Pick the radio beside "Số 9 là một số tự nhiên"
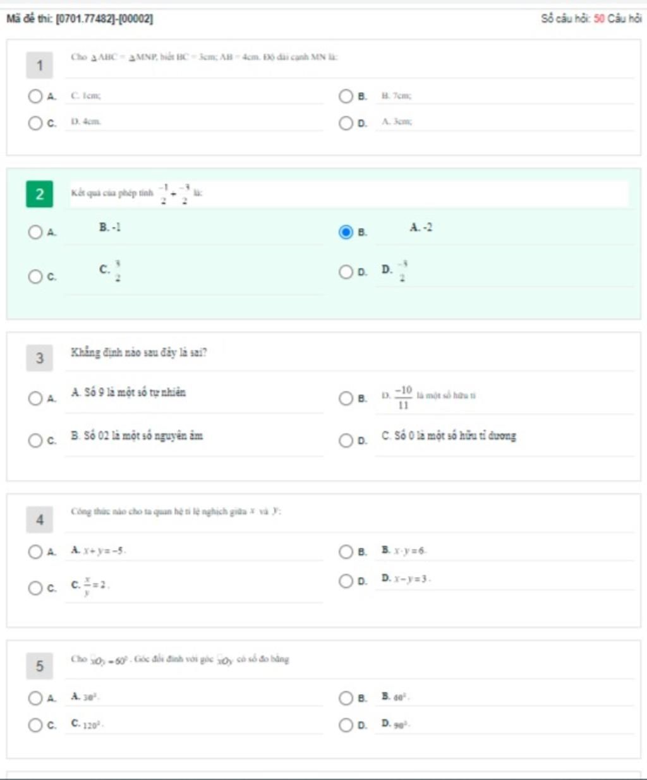This screenshot has height=780, width=647. coord(35,399)
